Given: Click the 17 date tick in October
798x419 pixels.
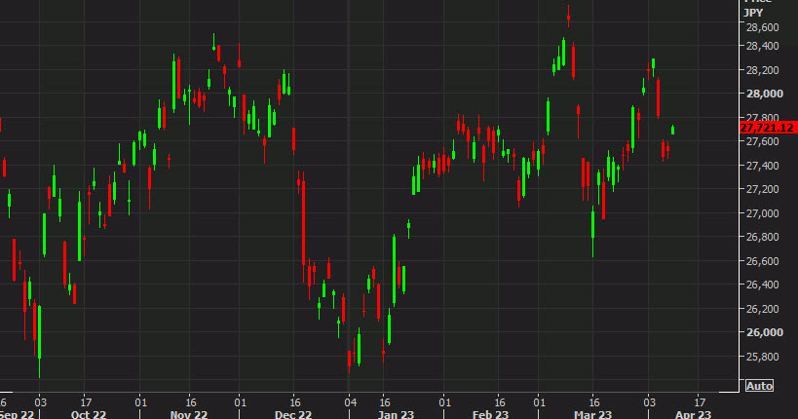Looking at the screenshot, I should coord(86,402).
